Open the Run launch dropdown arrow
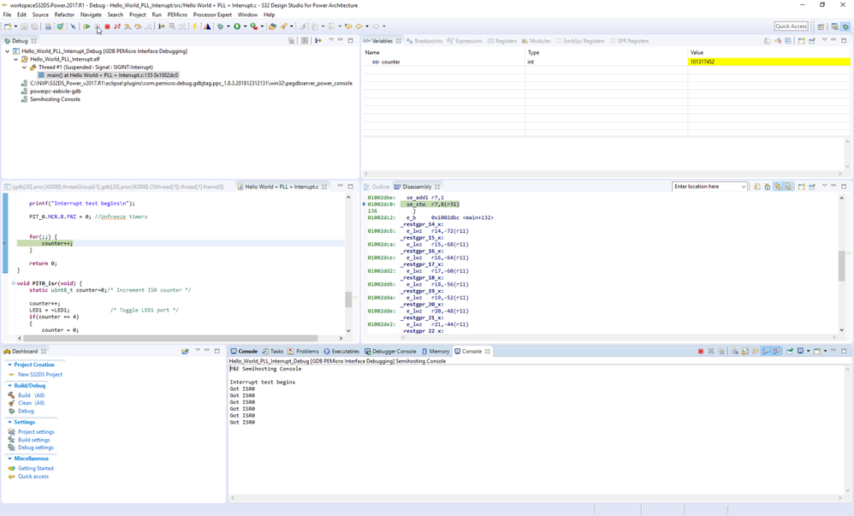Image resolution: width=854 pixels, height=516 pixels. pos(245,27)
